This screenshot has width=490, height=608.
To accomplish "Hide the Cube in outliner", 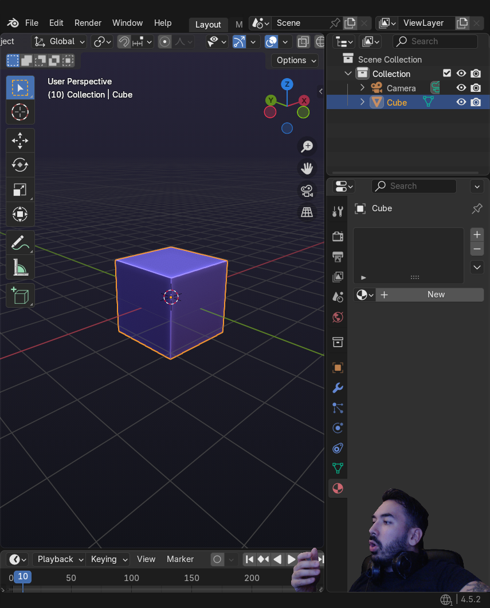I will (x=461, y=102).
